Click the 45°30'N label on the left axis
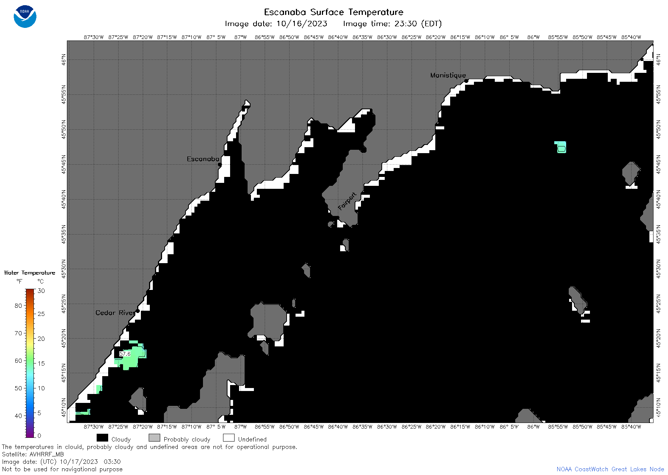668x475 pixels. click(64, 269)
